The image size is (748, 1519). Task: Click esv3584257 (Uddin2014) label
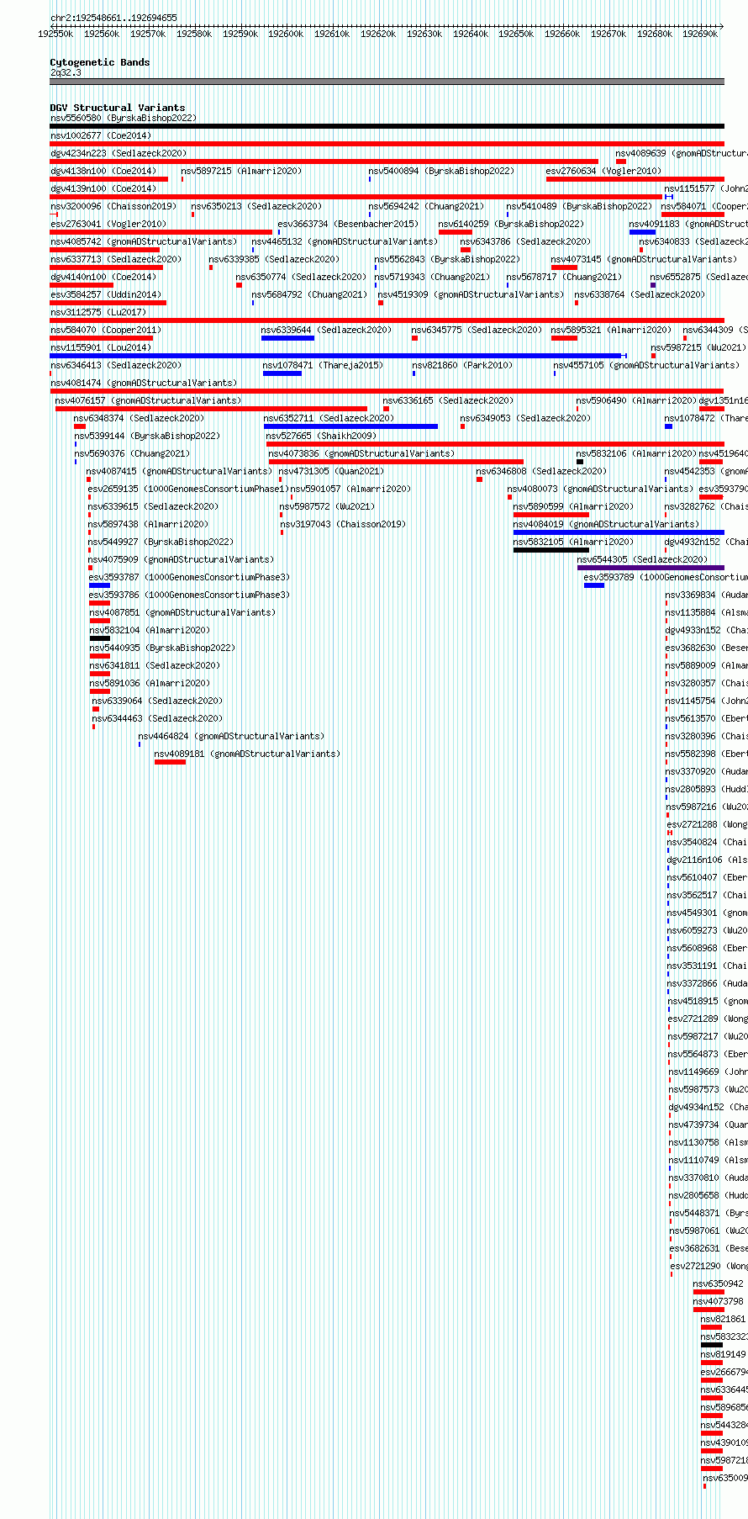tap(106, 294)
